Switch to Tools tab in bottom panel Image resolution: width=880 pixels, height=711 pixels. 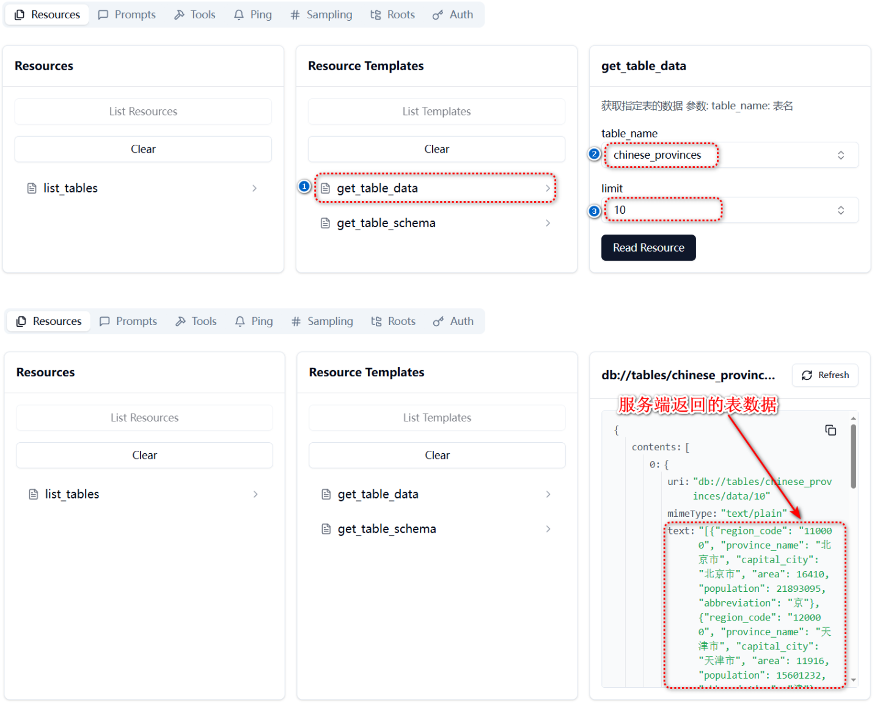pos(196,321)
